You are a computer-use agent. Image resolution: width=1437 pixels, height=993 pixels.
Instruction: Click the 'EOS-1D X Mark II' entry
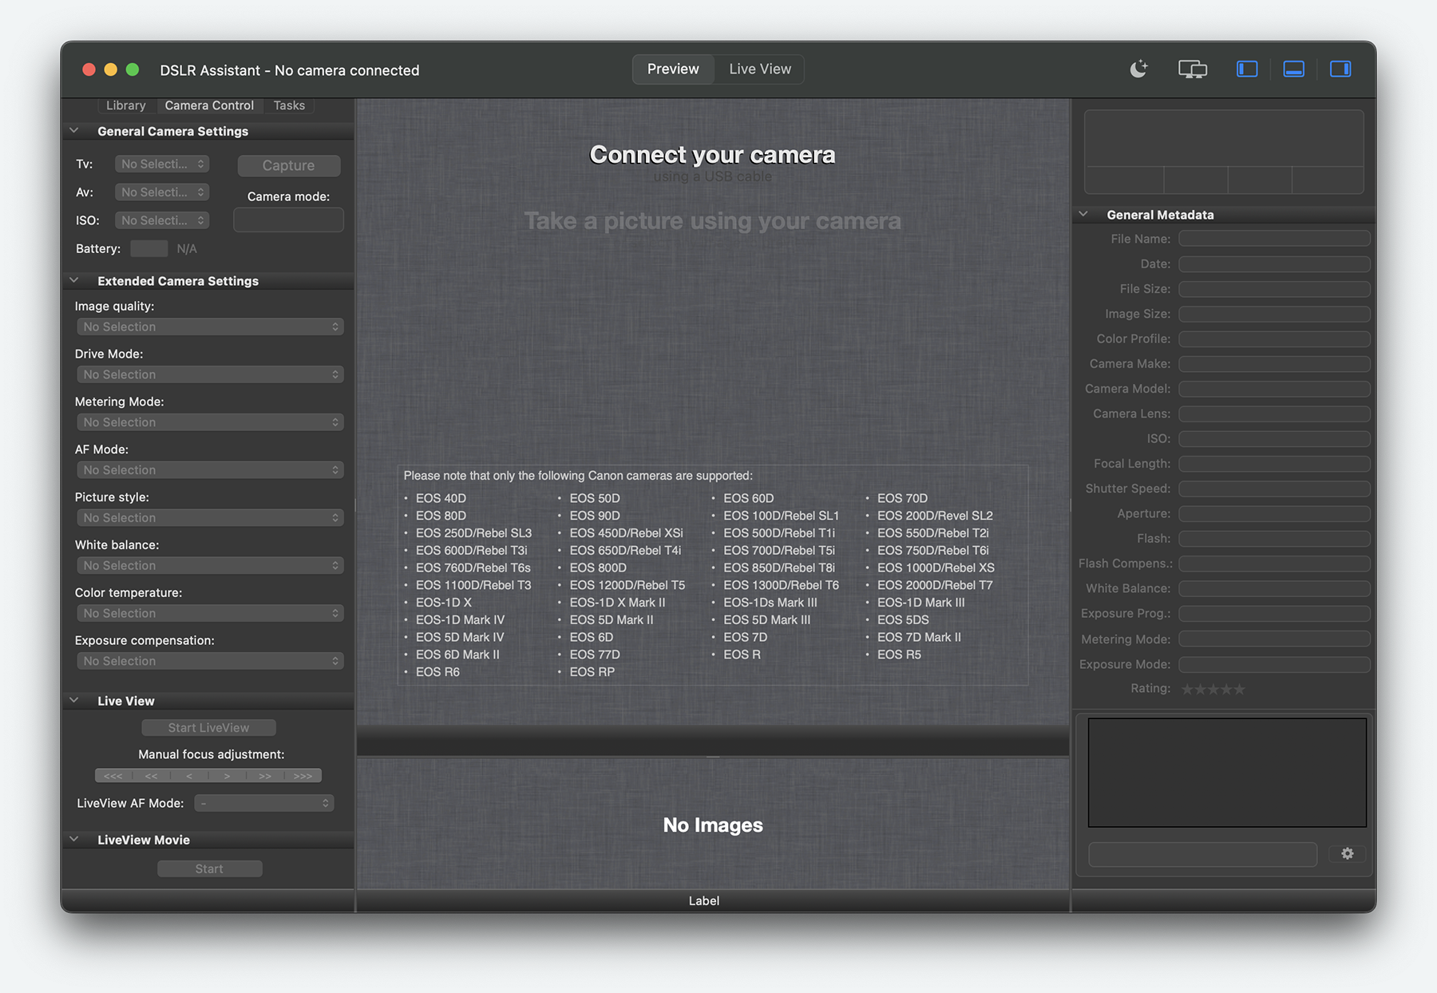click(x=617, y=603)
